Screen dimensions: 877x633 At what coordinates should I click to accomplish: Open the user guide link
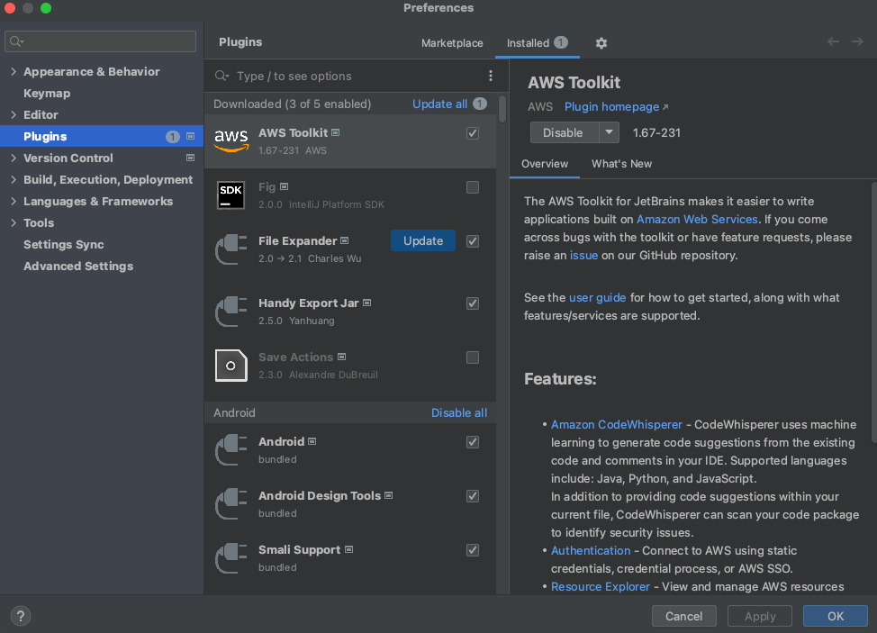click(597, 297)
